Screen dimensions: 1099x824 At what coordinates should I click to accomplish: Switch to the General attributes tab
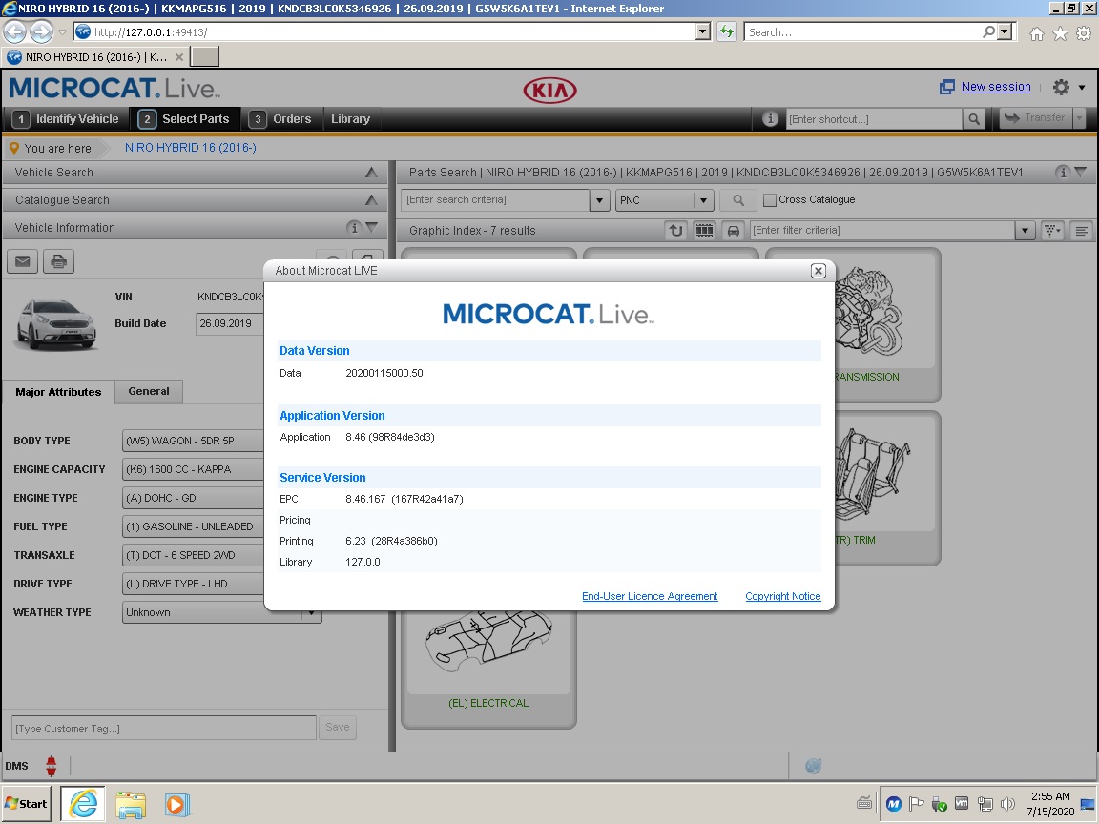[149, 391]
